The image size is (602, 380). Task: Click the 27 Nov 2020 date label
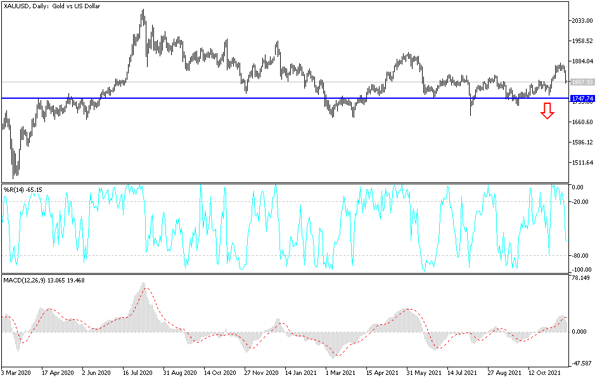(x=261, y=372)
